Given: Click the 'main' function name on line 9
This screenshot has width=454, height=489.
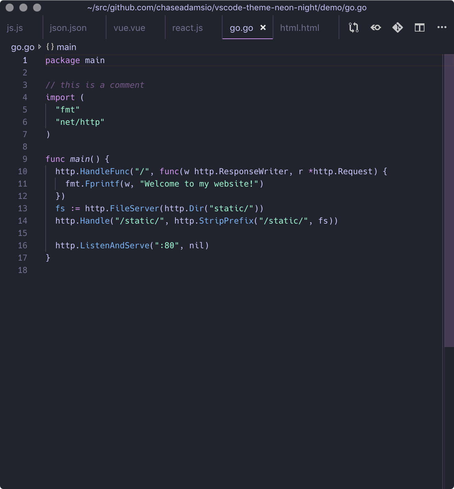Looking at the screenshot, I should (x=80, y=159).
